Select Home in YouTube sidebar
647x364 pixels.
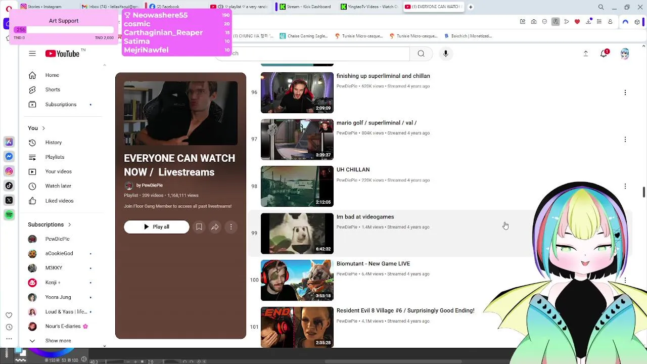pos(63,75)
